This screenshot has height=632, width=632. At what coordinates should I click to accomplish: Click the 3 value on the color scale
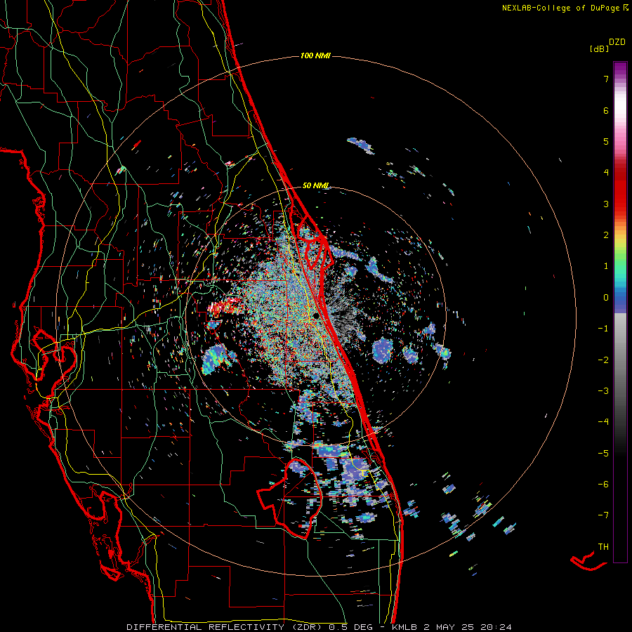click(x=606, y=204)
